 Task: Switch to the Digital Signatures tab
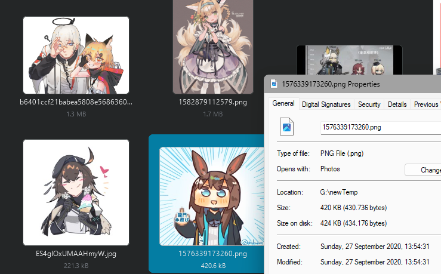(326, 104)
